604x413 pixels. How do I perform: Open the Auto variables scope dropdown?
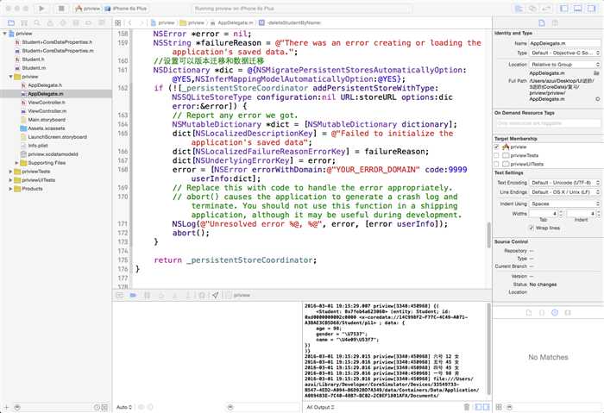[x=124, y=407]
